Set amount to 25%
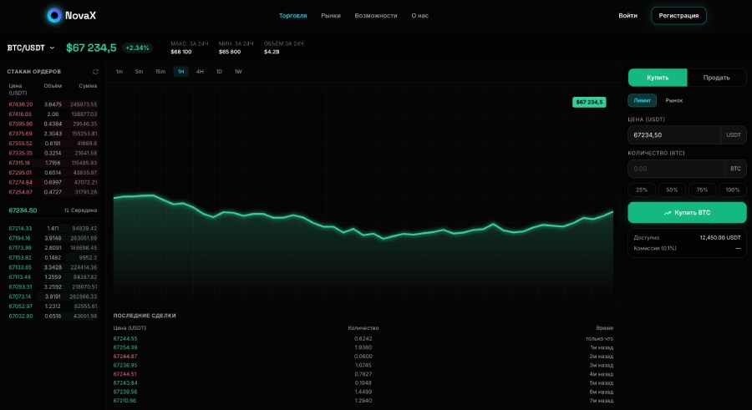The image size is (752, 410). pos(642,190)
